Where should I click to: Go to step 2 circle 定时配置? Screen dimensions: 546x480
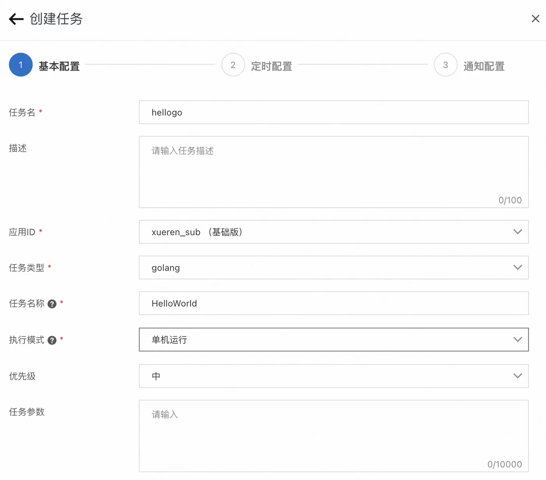tap(233, 65)
